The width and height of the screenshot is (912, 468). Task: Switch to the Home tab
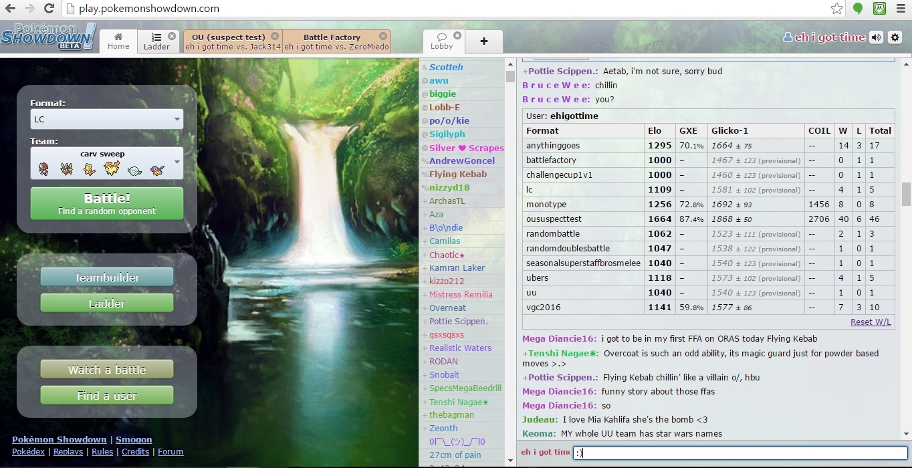(x=118, y=41)
